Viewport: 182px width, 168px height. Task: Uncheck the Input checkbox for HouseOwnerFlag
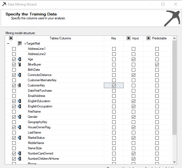click(x=134, y=127)
